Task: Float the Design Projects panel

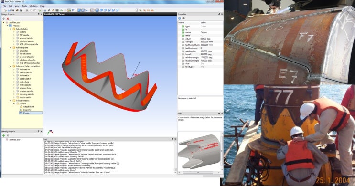Action: click(x=38, y=14)
